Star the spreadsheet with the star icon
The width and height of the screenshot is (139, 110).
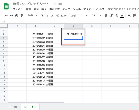[x=55, y=4]
